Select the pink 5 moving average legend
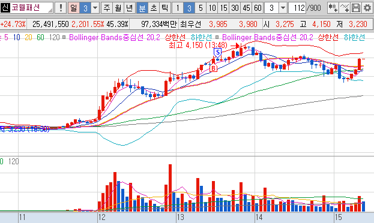This screenshot has width=374, height=223. (x=6, y=37)
